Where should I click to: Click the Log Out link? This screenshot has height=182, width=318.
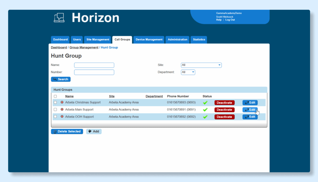230,20
